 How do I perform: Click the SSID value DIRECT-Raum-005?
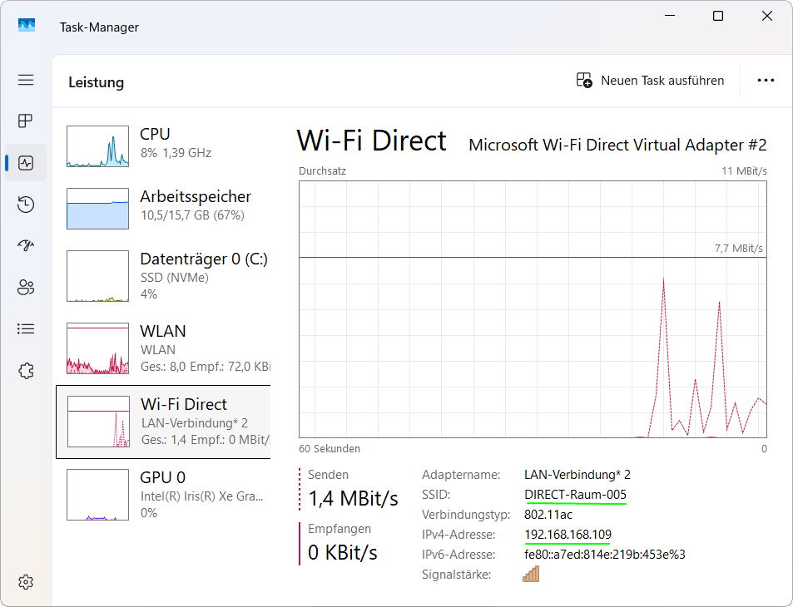pyautogui.click(x=575, y=495)
